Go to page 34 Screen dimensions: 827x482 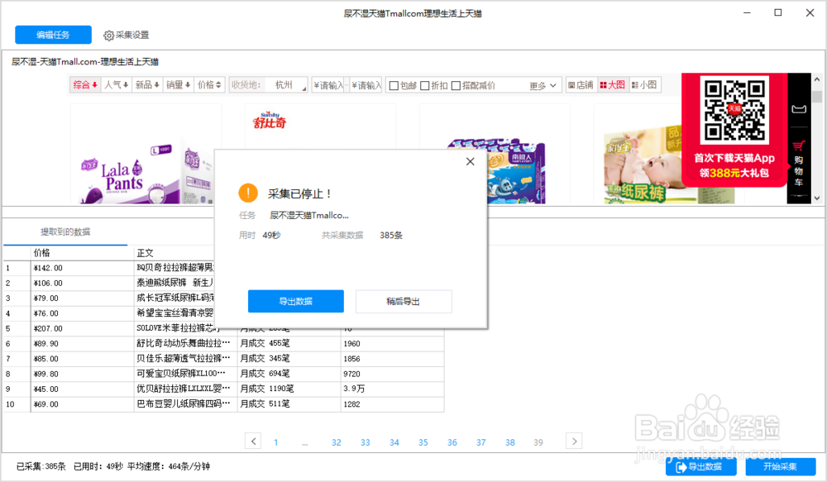[x=394, y=442]
